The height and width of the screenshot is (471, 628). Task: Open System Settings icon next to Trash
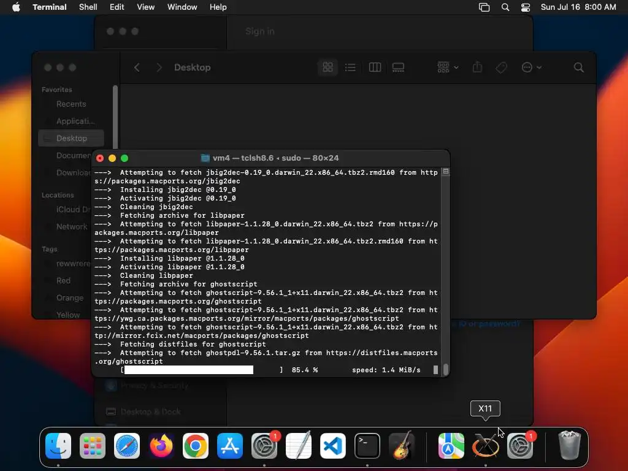click(x=520, y=446)
